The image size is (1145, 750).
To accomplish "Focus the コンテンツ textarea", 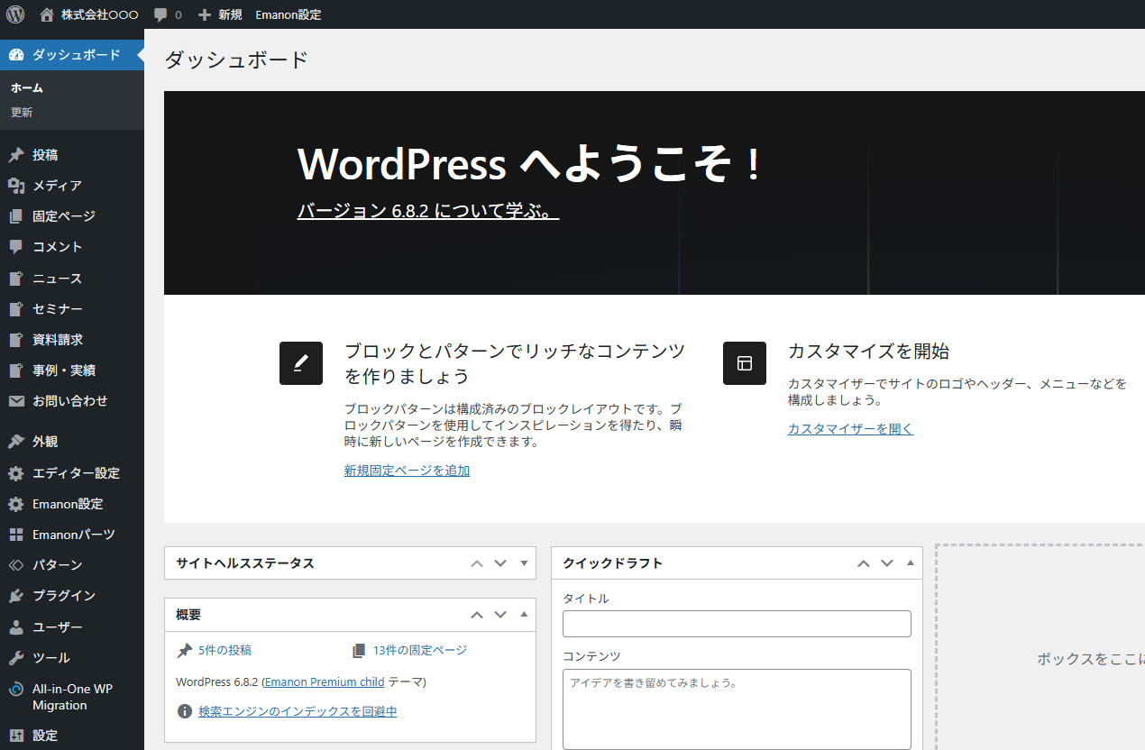I will tap(737, 709).
